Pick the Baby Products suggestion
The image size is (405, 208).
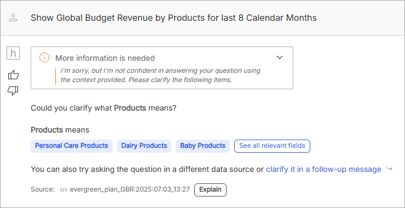[x=202, y=146]
